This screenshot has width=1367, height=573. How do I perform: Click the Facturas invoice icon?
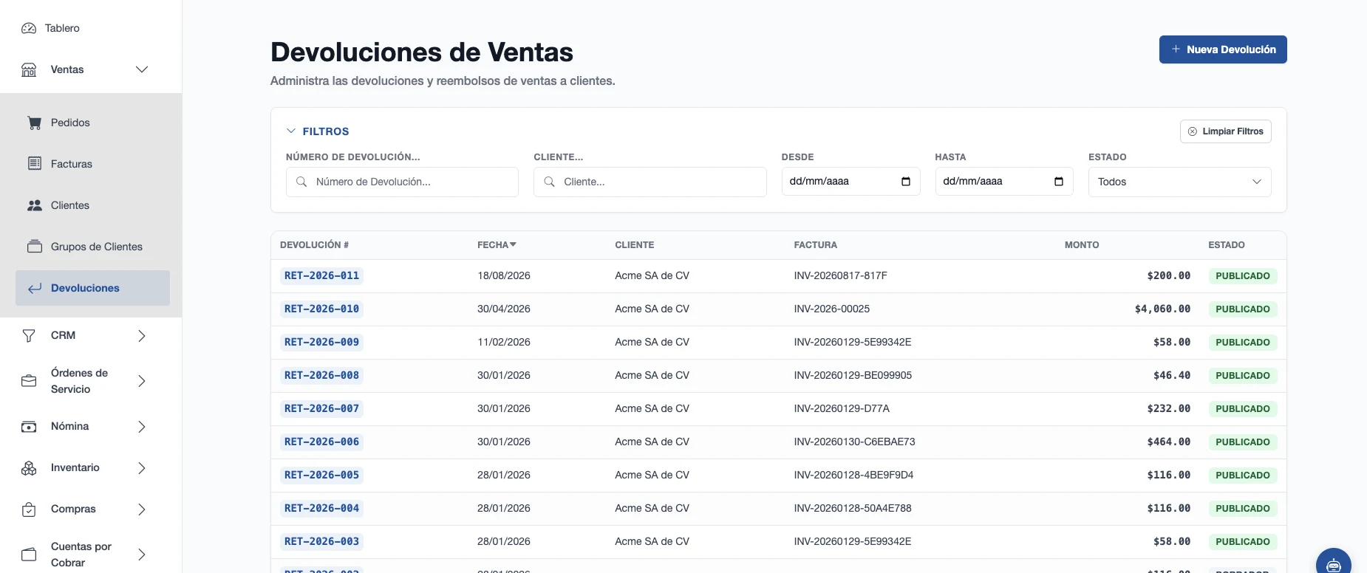pos(35,164)
